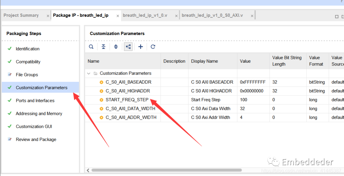This screenshot has width=344, height=176.
Task: Switch to the Project Summary tab
Action: tap(21, 15)
